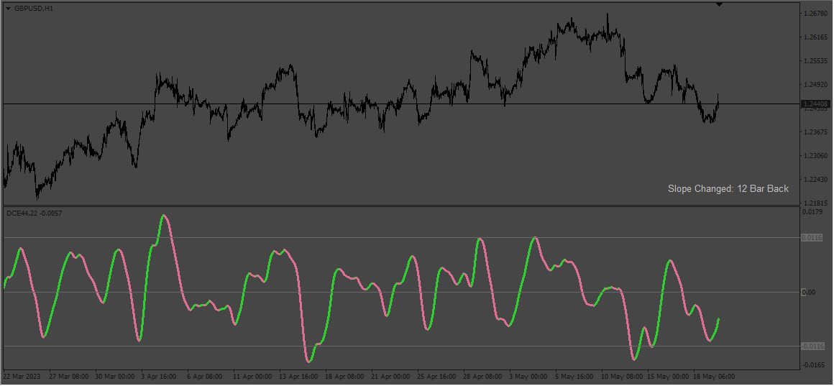Screen dimensions: 834x386
Task: Click the -0.0165 indicator scale value
Action: pos(813,364)
